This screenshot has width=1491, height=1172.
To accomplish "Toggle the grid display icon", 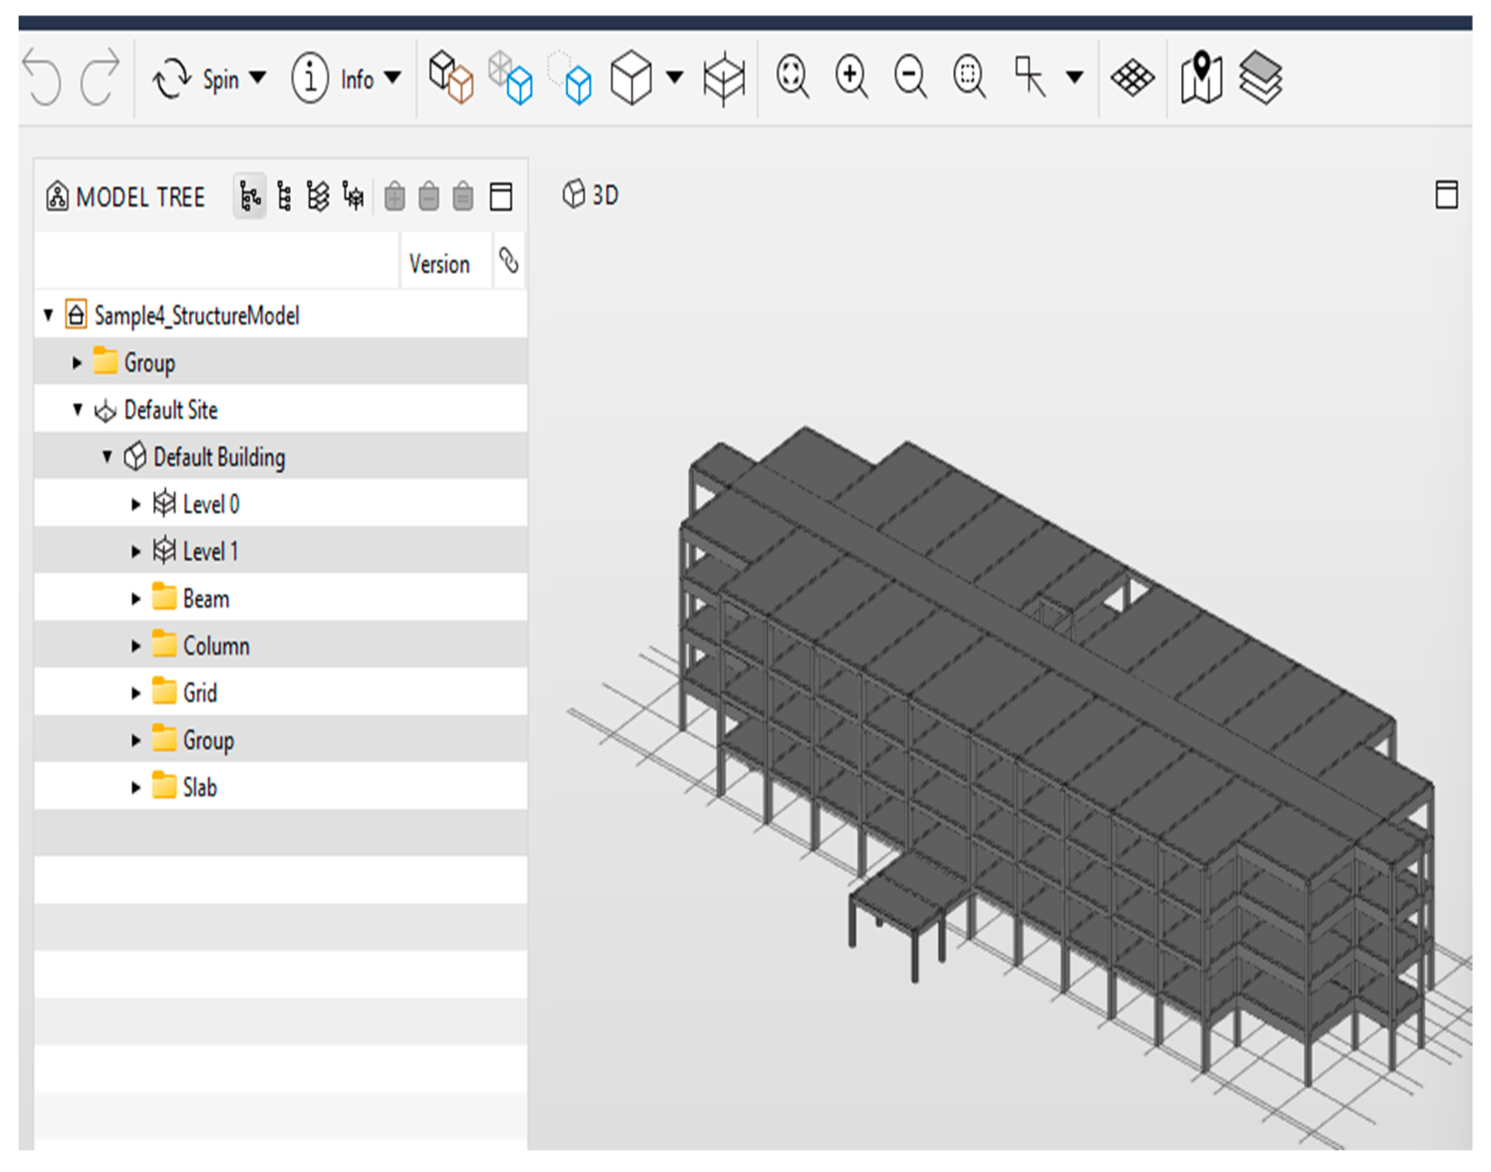I will pyautogui.click(x=1132, y=77).
